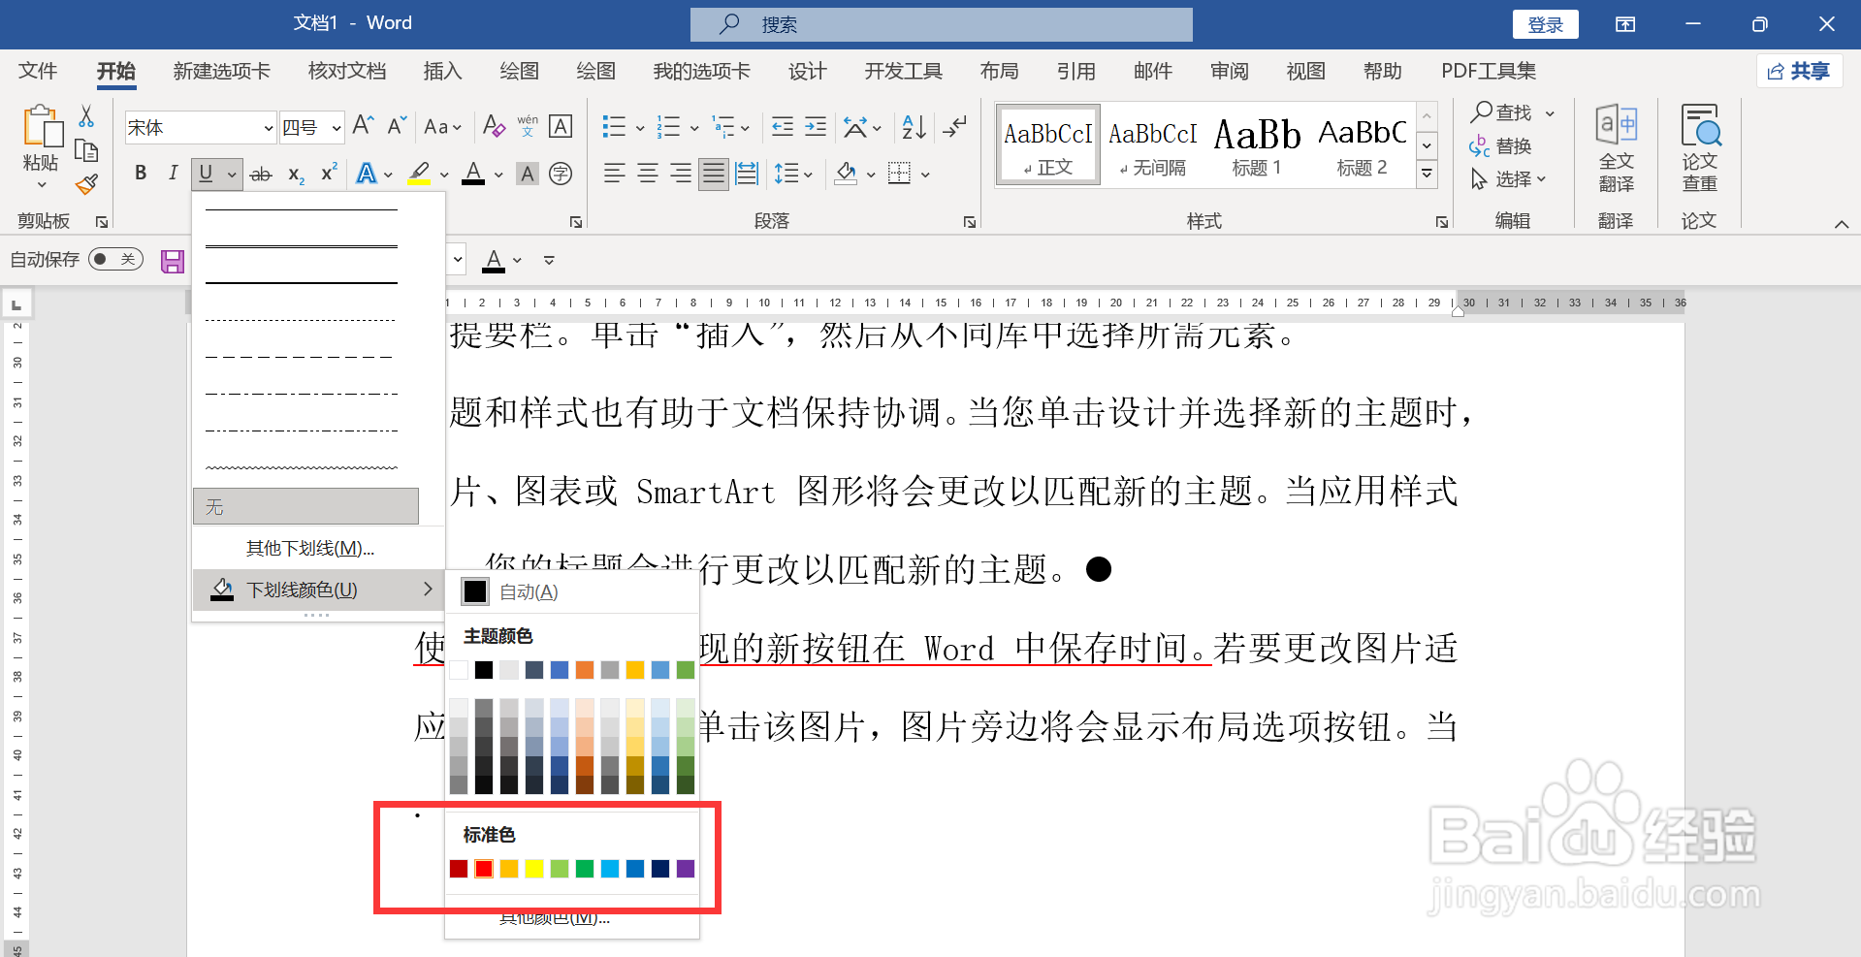Clear all formatting with eraser A icon
The height and width of the screenshot is (957, 1861).
(494, 126)
